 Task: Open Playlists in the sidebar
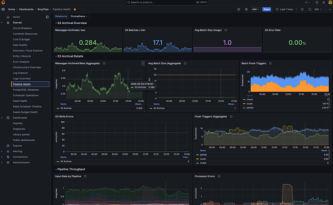[x=18, y=123]
